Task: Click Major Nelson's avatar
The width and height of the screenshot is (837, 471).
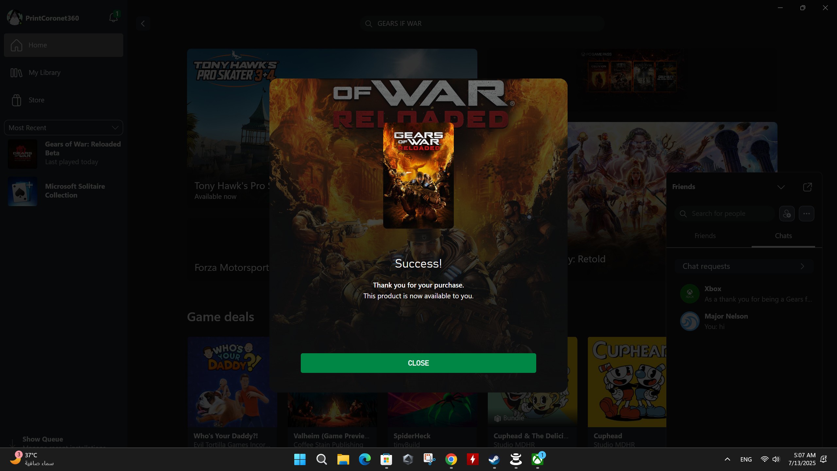Action: 690,321
